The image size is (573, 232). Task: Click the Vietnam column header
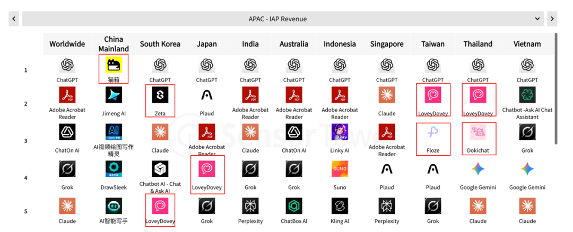tap(527, 44)
